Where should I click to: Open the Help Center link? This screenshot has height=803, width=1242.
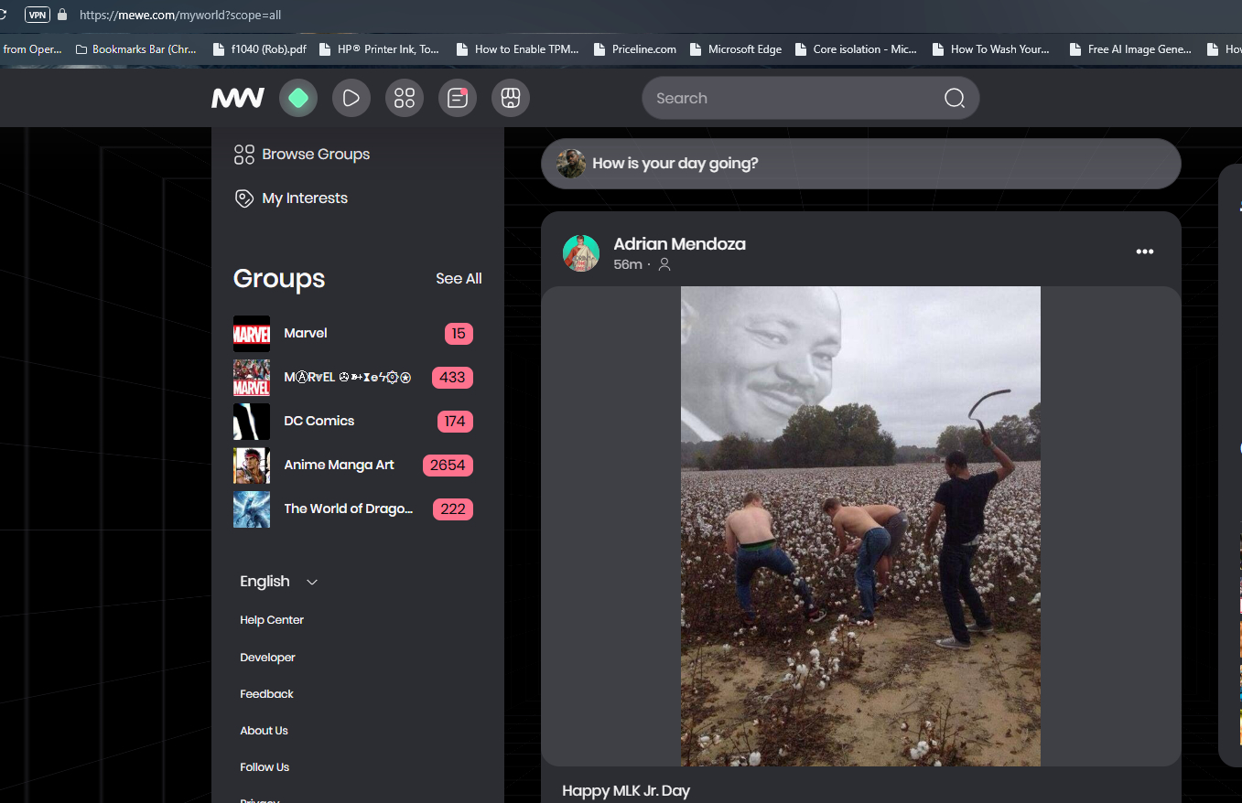(272, 620)
